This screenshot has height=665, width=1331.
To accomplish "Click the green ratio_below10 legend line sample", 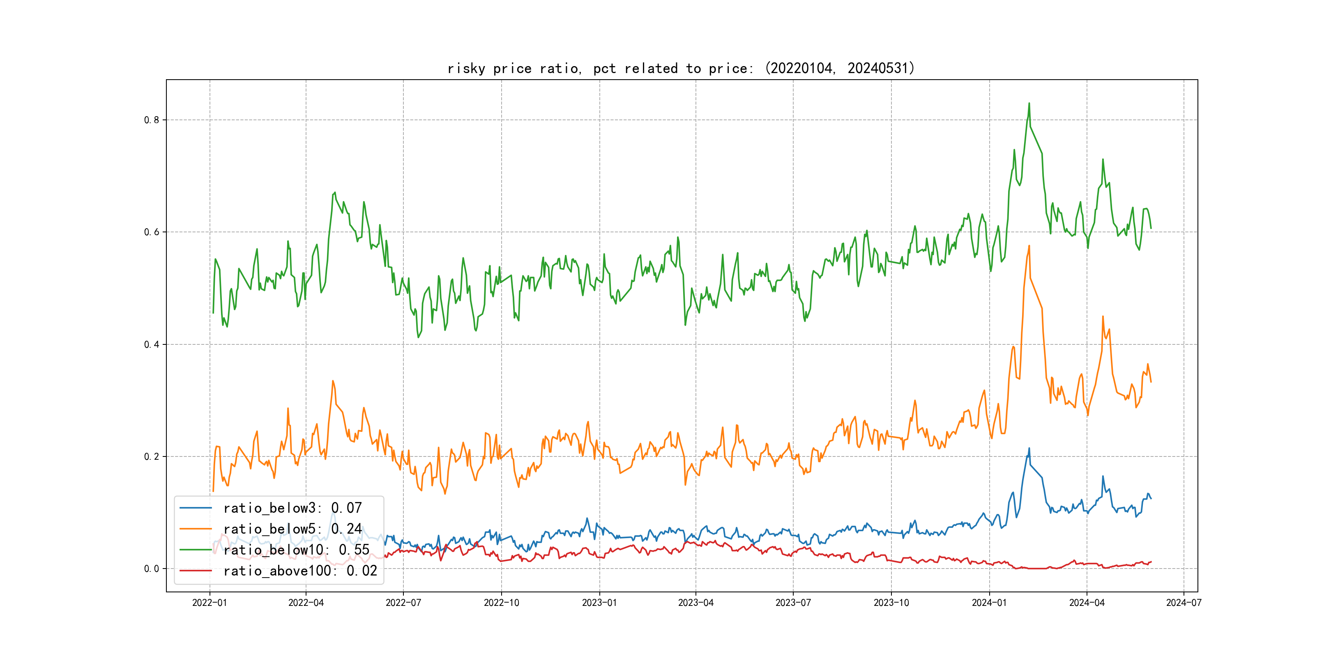I will pos(195,550).
